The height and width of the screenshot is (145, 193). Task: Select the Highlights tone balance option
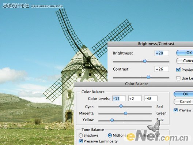[139, 135]
